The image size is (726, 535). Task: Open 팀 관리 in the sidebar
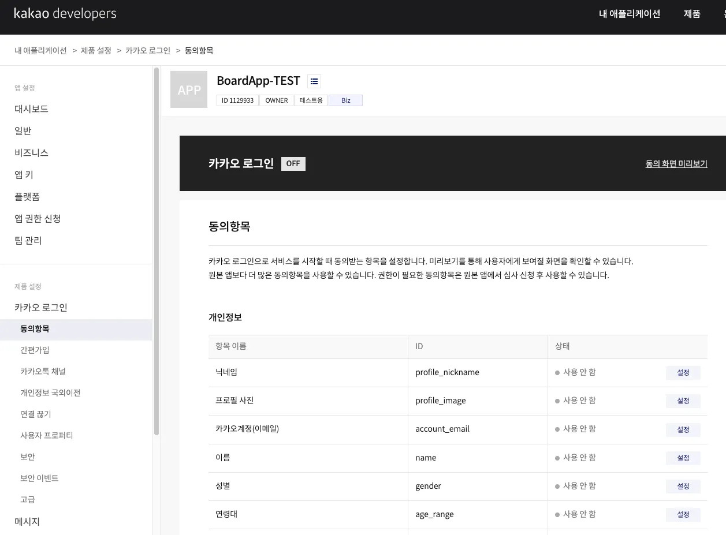click(x=28, y=241)
